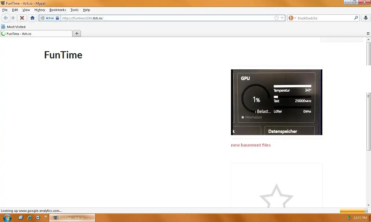Go back with the Back arrow button
Image resolution: width=371 pixels, height=222 pixels.
6,18
